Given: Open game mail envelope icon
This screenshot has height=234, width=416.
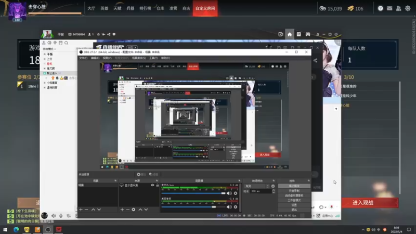Looking at the screenshot, I should click(389, 8).
